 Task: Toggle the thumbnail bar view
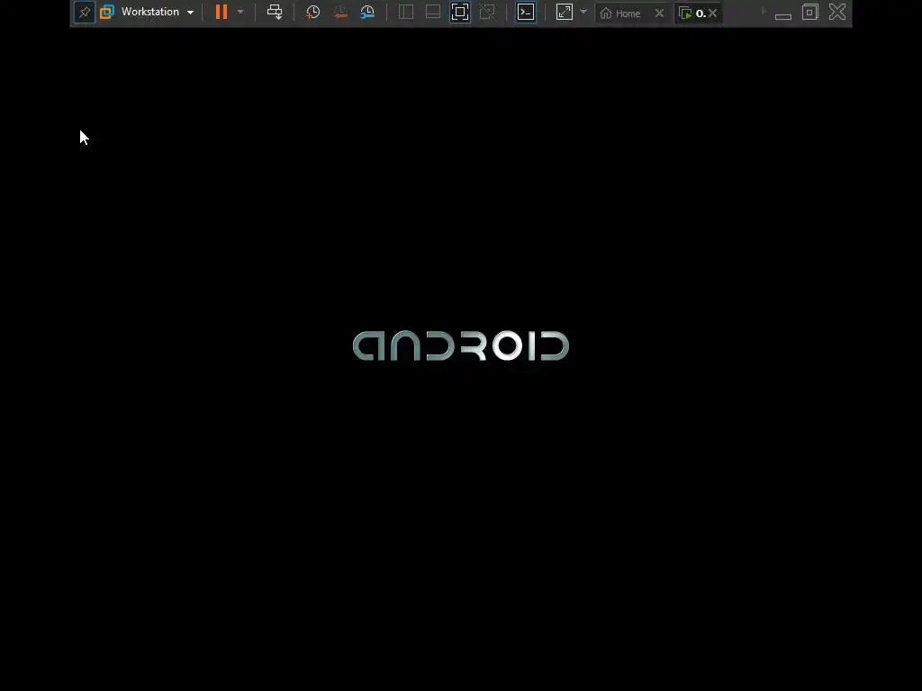pyautogui.click(x=433, y=12)
